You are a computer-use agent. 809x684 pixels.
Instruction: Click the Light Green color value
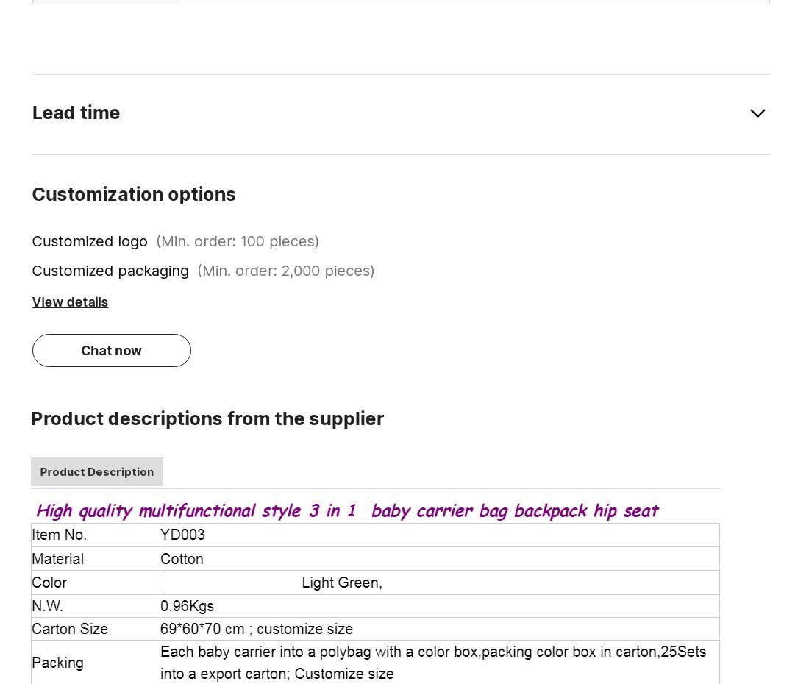click(341, 583)
